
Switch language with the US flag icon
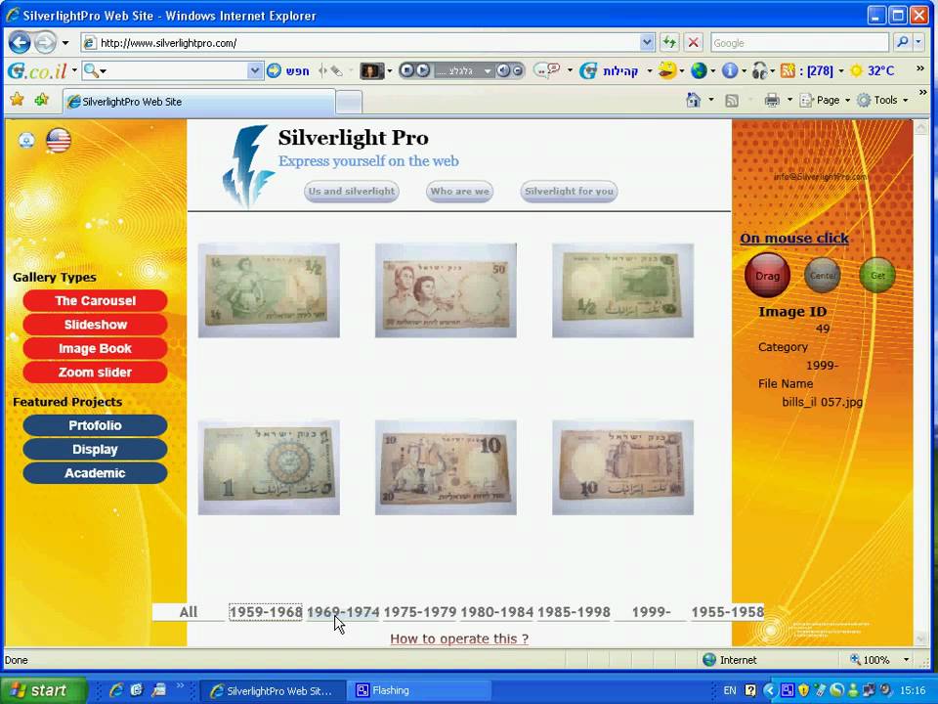[x=58, y=140]
